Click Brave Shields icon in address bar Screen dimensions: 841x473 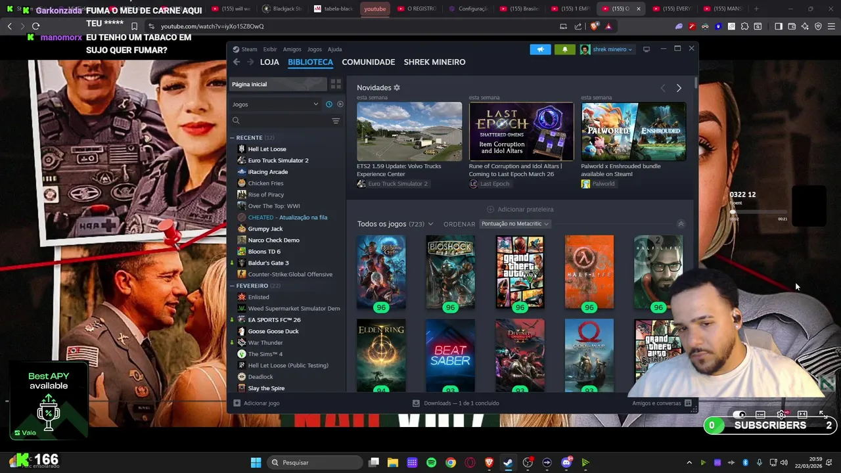[595, 26]
